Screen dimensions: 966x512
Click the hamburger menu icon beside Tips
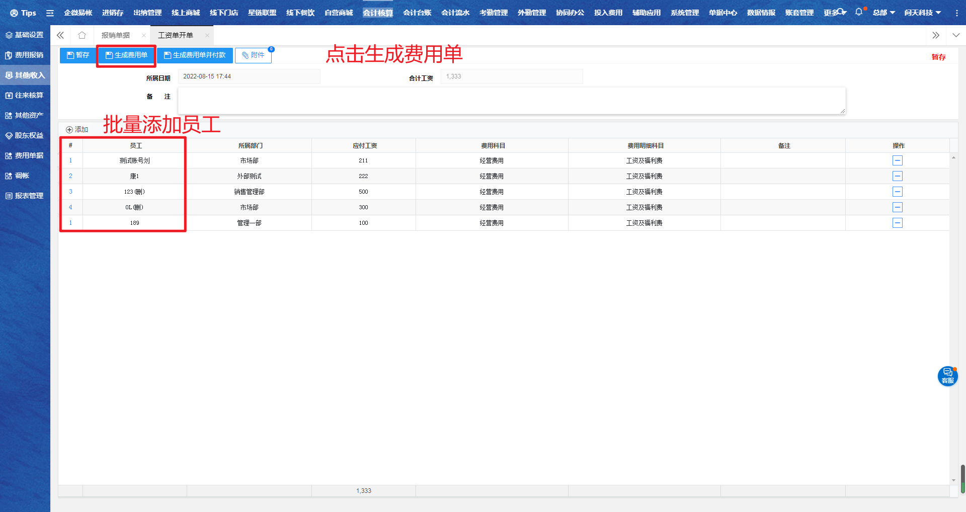coord(50,13)
